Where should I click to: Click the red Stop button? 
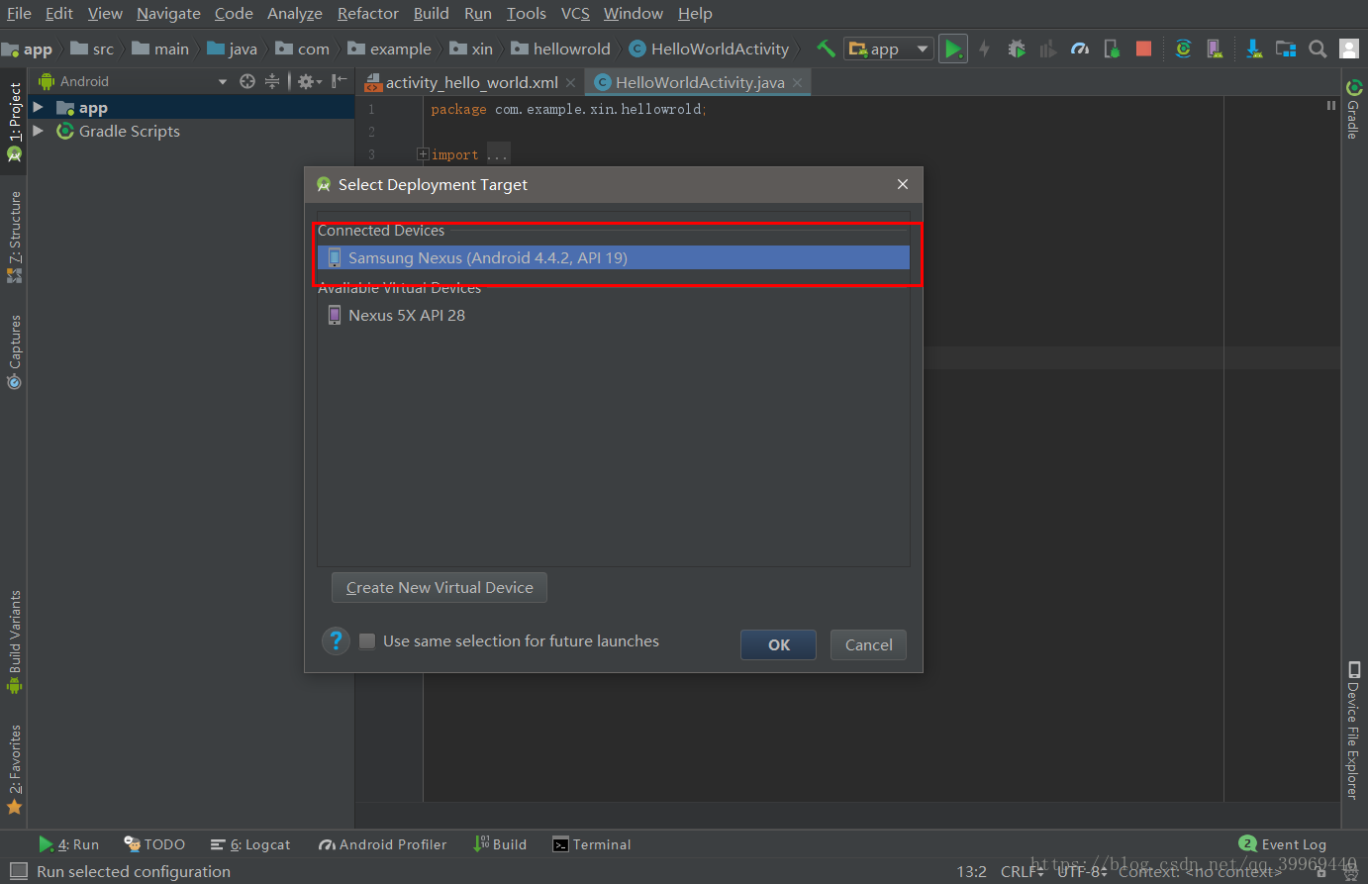(1143, 49)
